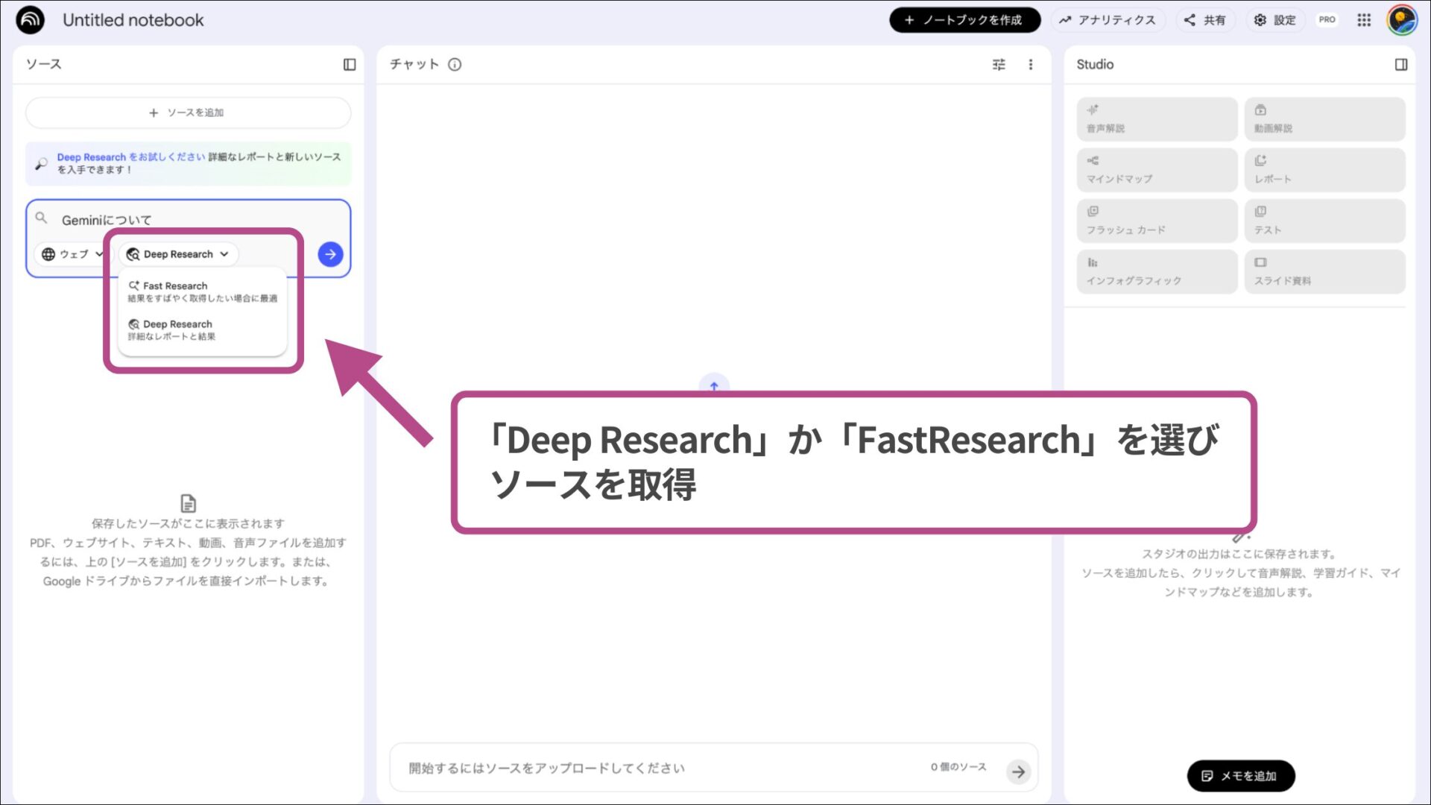The height and width of the screenshot is (805, 1431).
Task: Toggle the Studio panel closed
Action: point(1400,65)
